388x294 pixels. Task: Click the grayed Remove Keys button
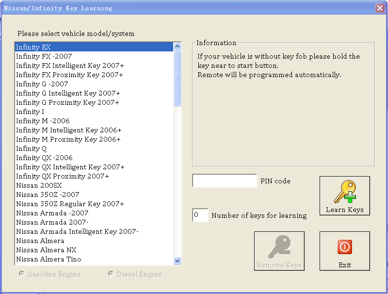pyautogui.click(x=279, y=251)
